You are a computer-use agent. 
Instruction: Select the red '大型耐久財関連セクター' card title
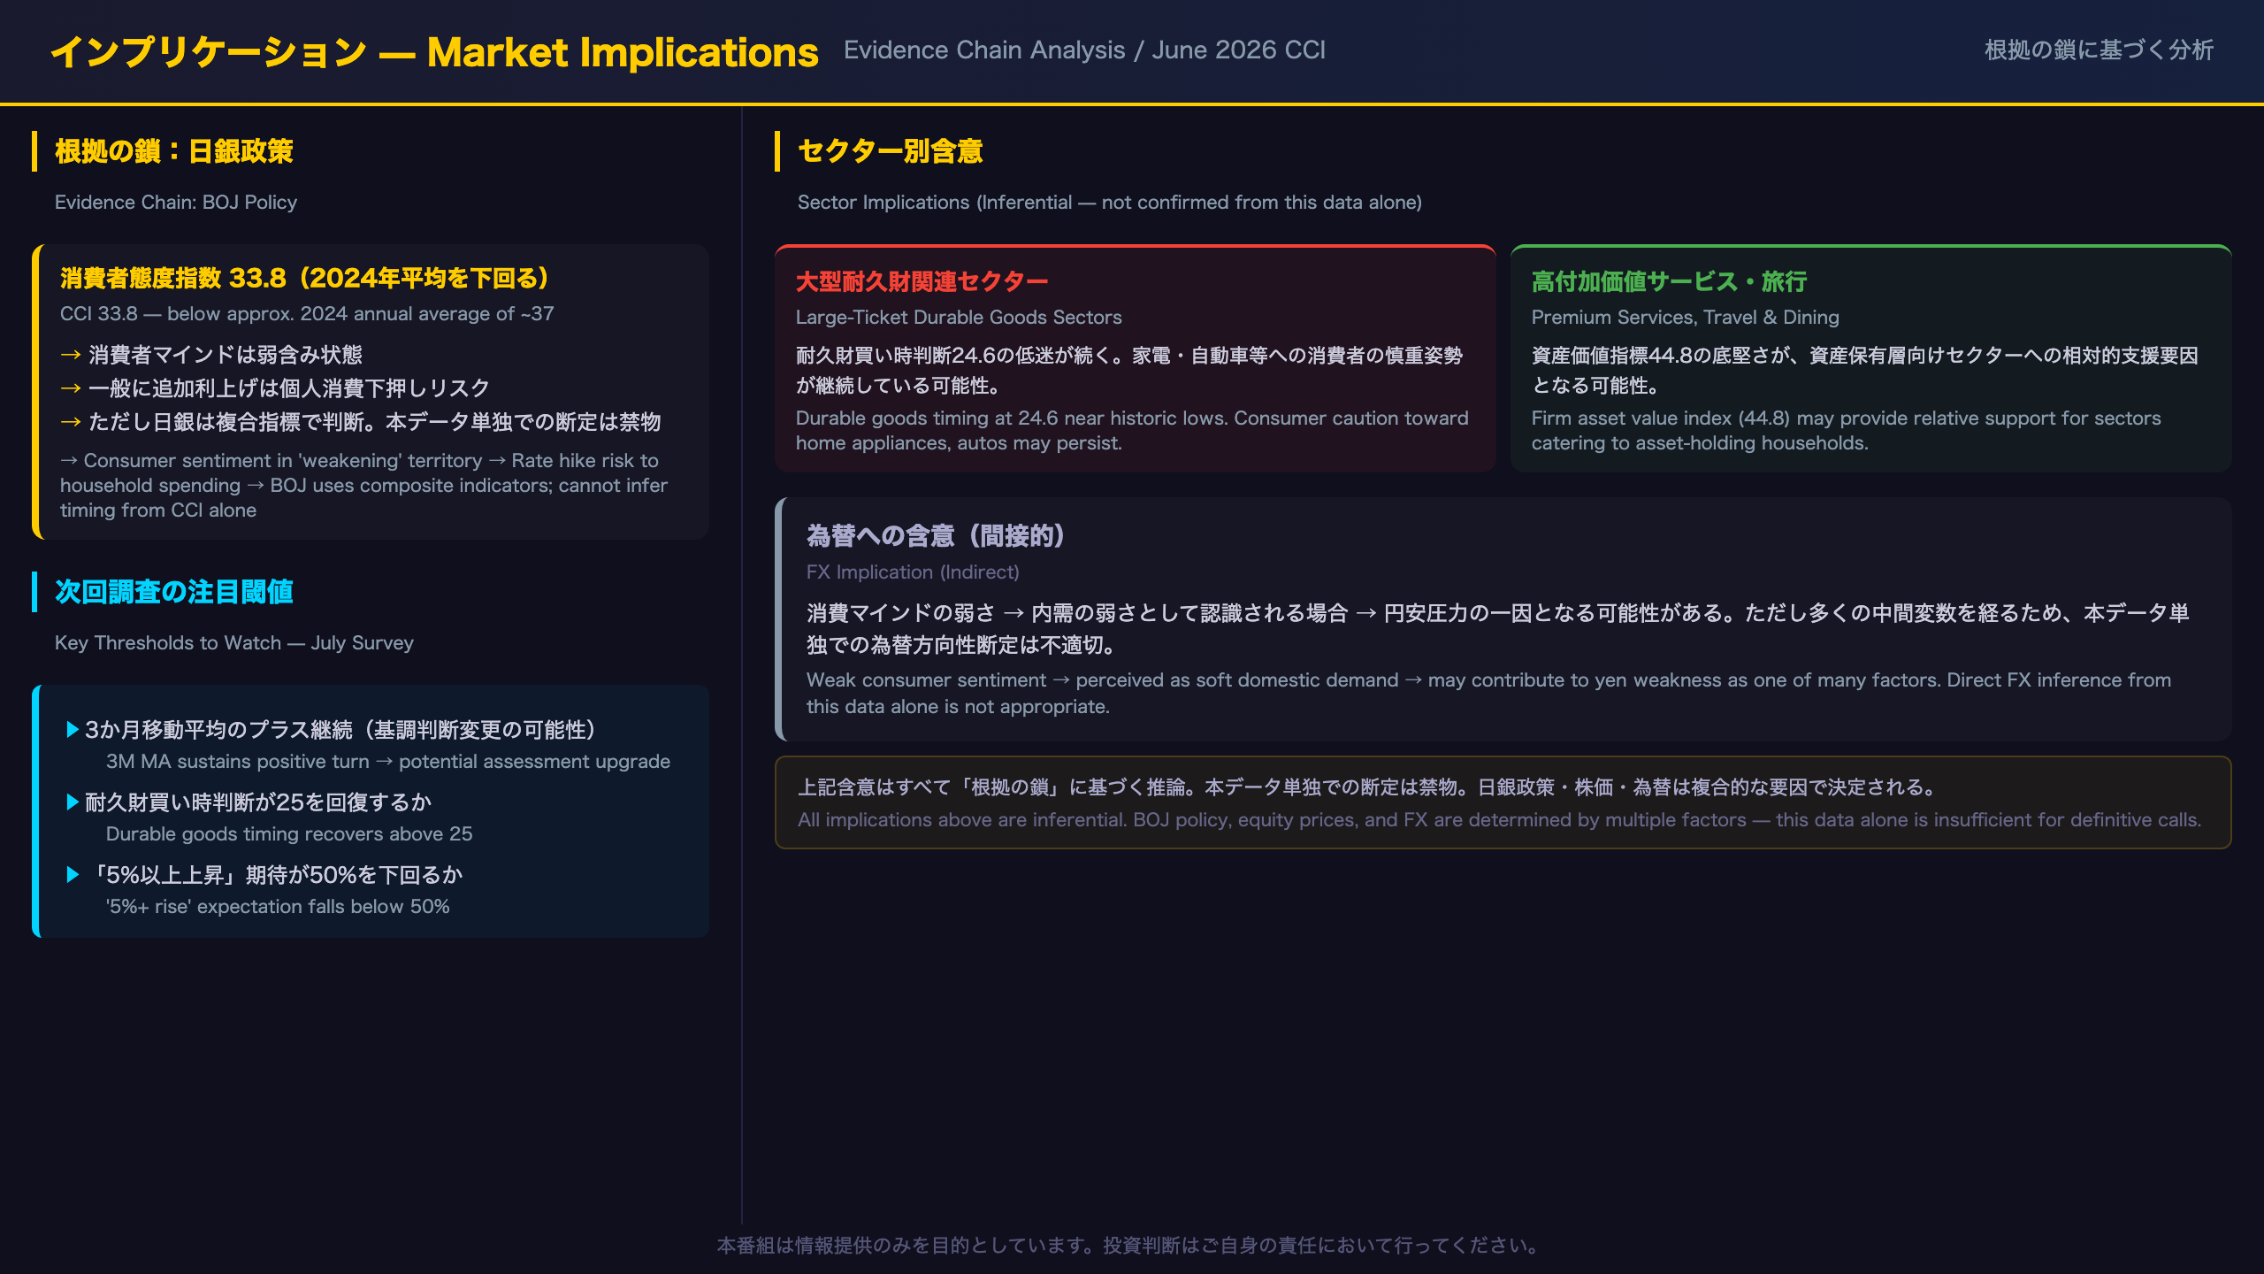point(922,282)
